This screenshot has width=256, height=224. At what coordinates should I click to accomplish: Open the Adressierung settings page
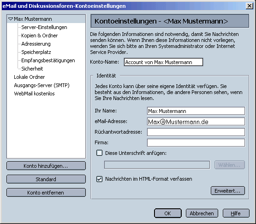(x=36, y=44)
